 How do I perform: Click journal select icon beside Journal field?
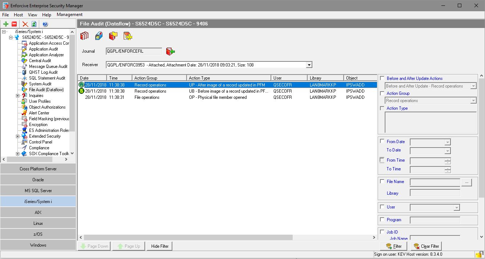tap(170, 52)
